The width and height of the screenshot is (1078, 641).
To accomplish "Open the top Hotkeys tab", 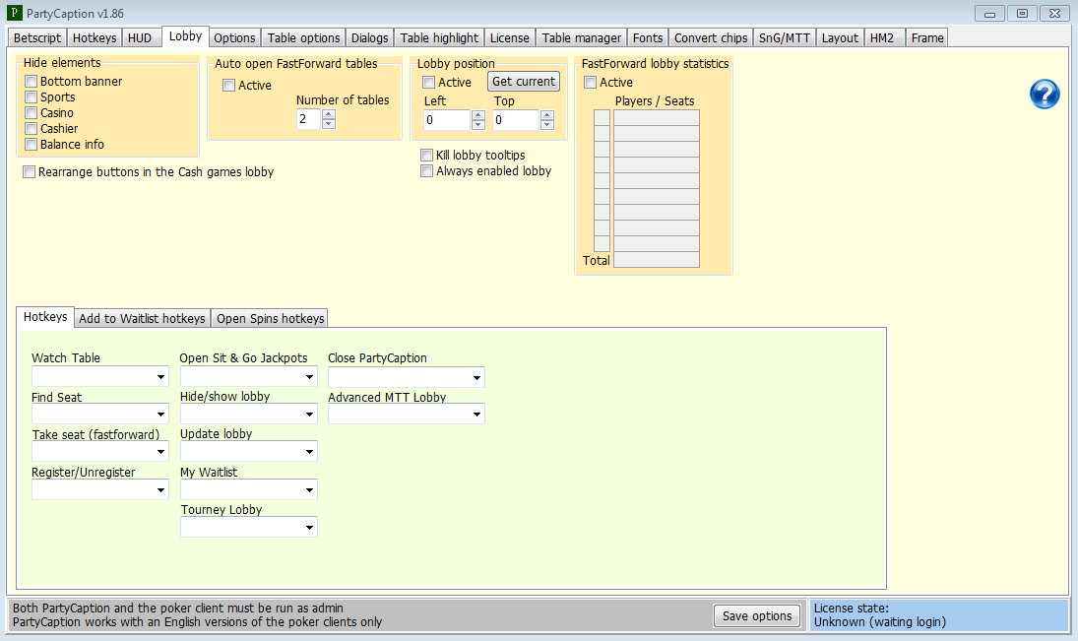I will coord(95,37).
